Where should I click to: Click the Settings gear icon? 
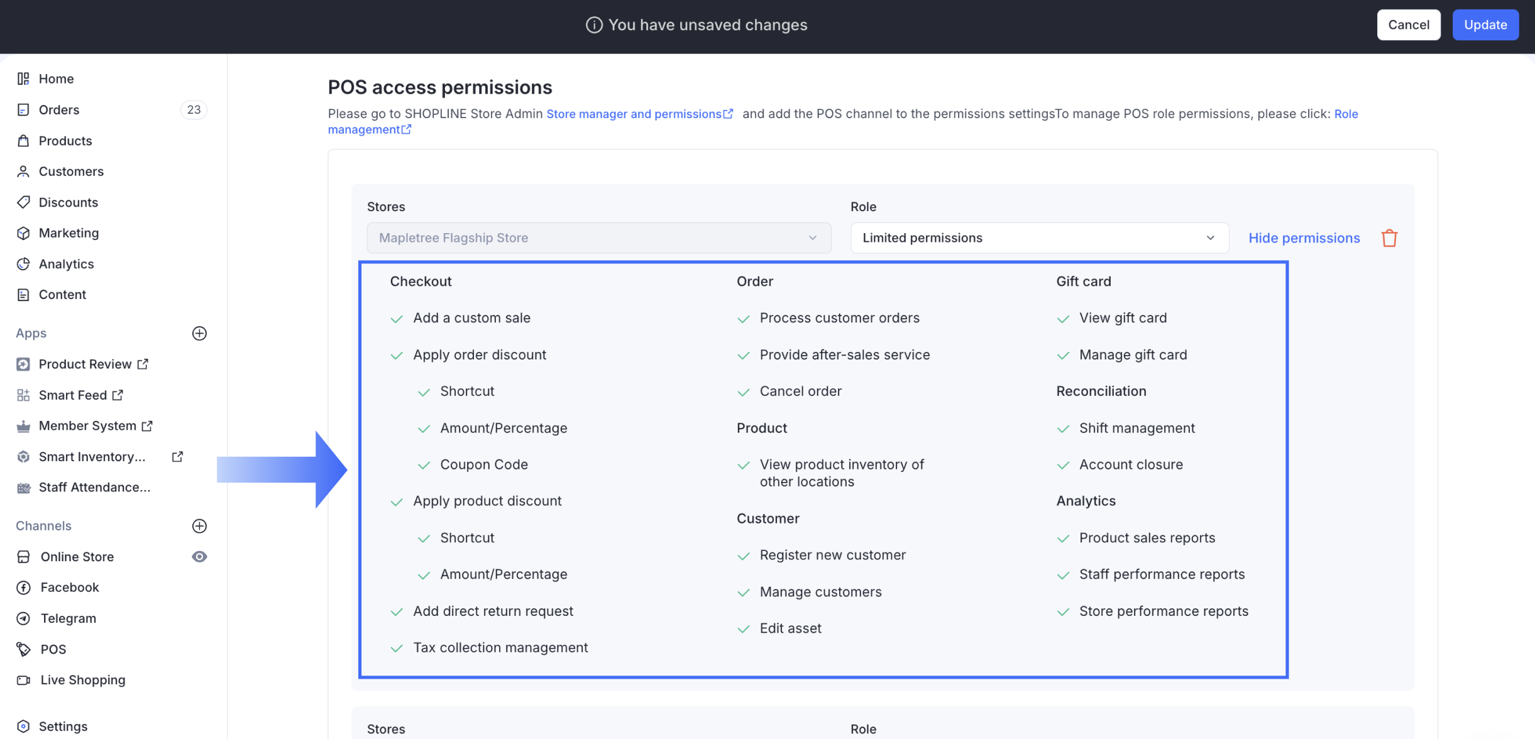click(23, 726)
